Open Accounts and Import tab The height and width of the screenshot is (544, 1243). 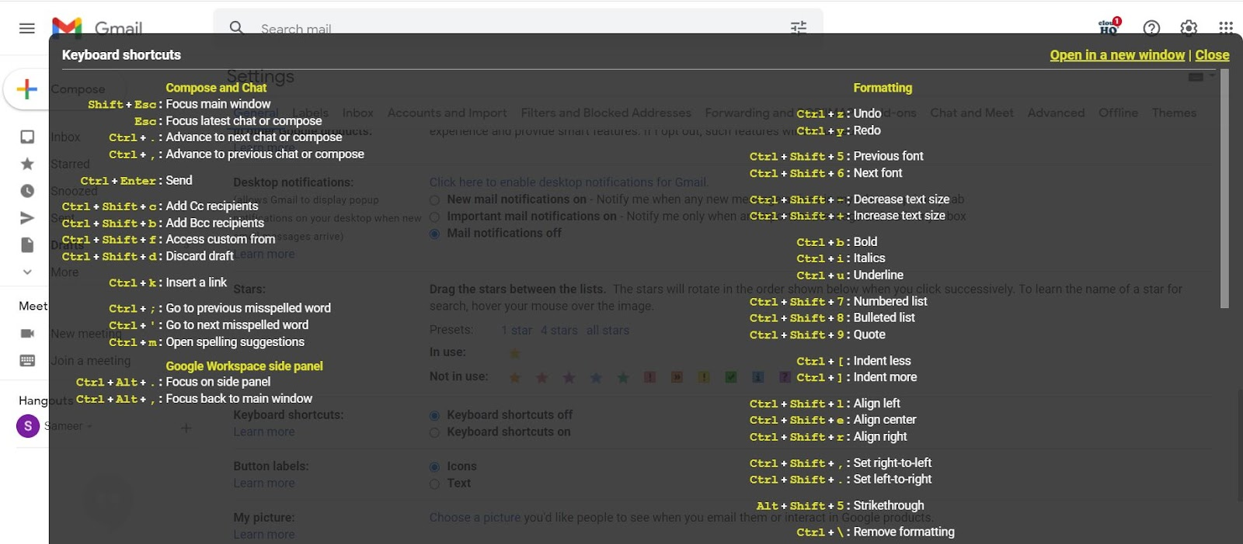[x=447, y=113]
